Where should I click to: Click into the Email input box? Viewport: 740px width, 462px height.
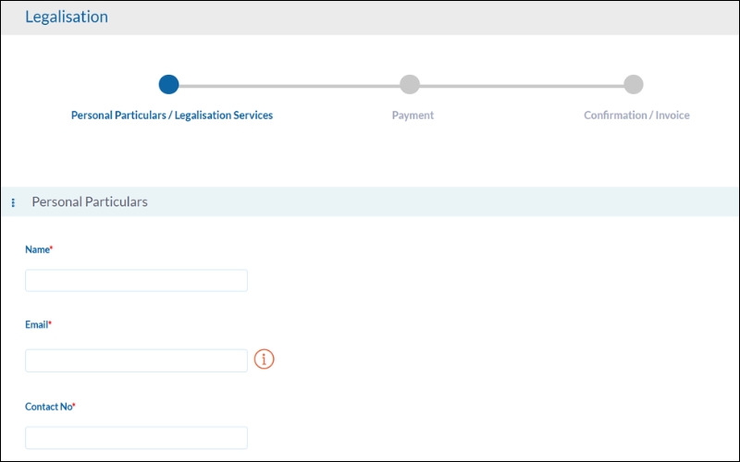tap(136, 360)
